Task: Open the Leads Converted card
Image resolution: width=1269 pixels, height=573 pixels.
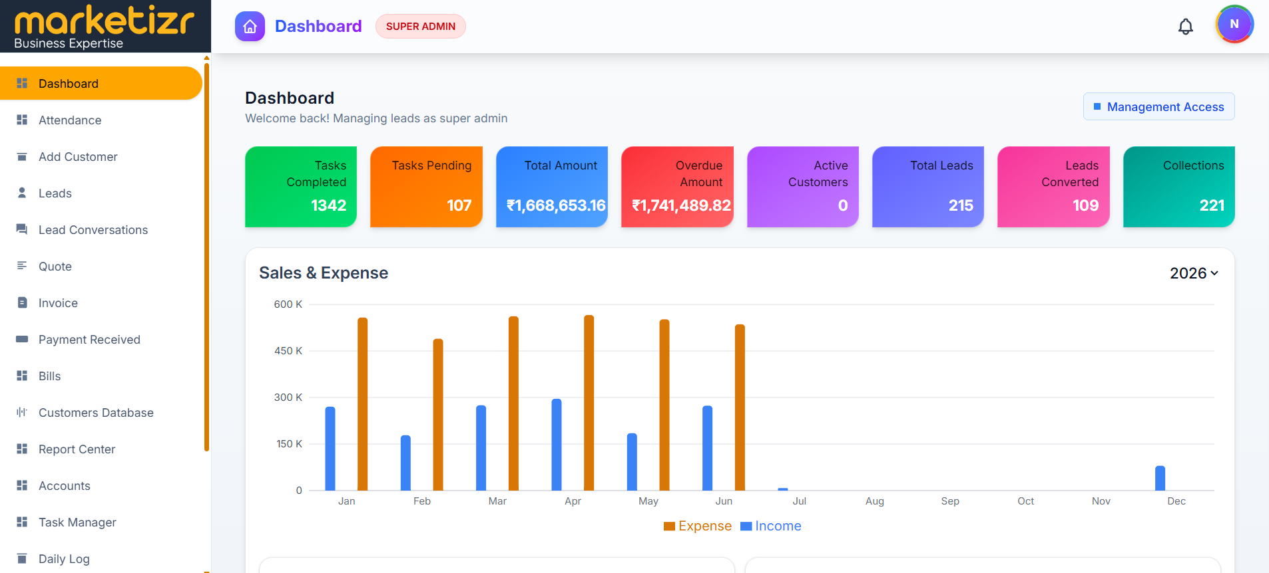Action: click(1053, 187)
